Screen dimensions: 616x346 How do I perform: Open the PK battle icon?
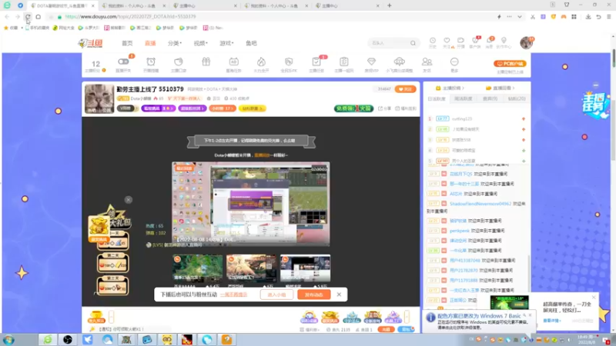[289, 62]
